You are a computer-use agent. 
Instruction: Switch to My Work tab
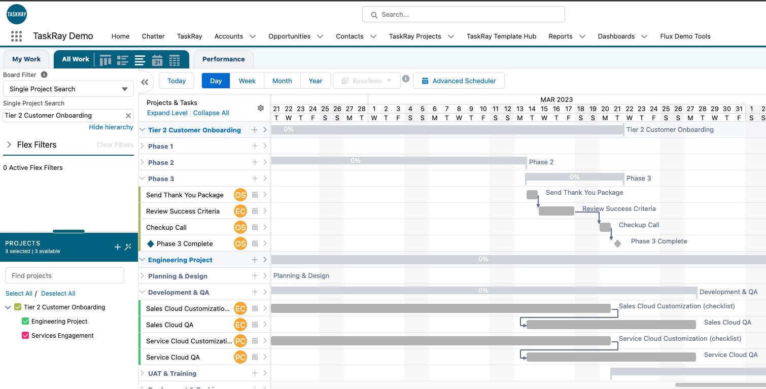(x=26, y=59)
